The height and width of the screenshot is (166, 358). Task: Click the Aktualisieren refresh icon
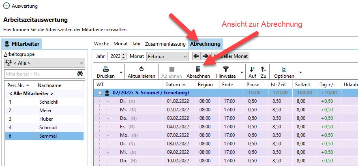pos(141,69)
